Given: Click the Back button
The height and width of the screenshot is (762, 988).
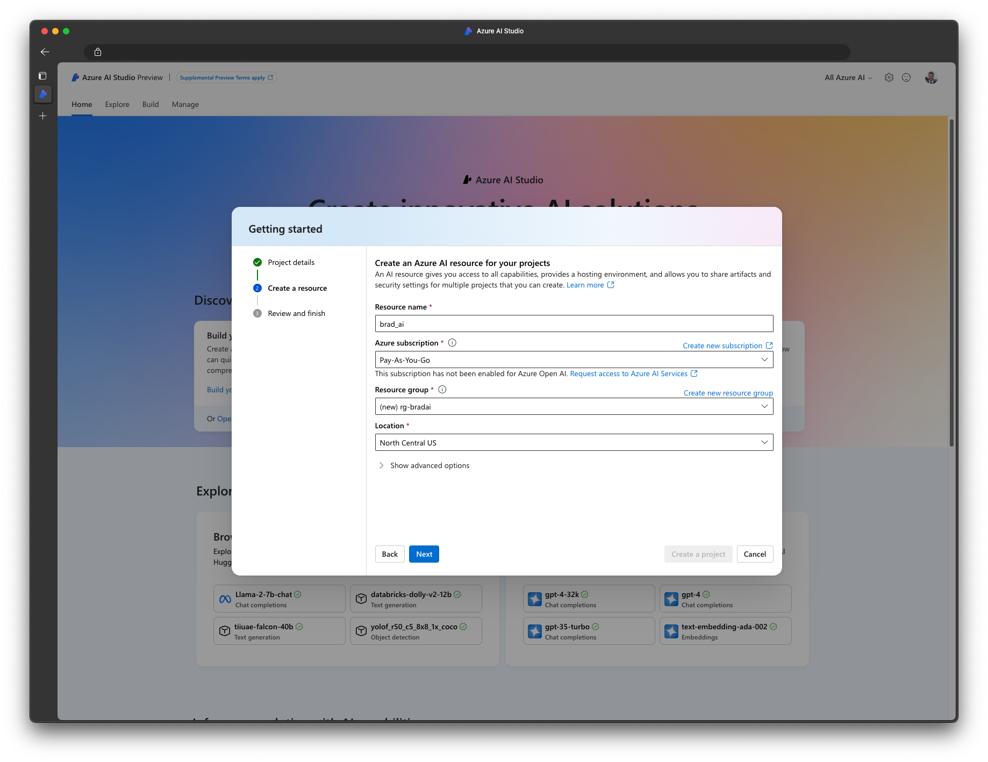Looking at the screenshot, I should (390, 554).
